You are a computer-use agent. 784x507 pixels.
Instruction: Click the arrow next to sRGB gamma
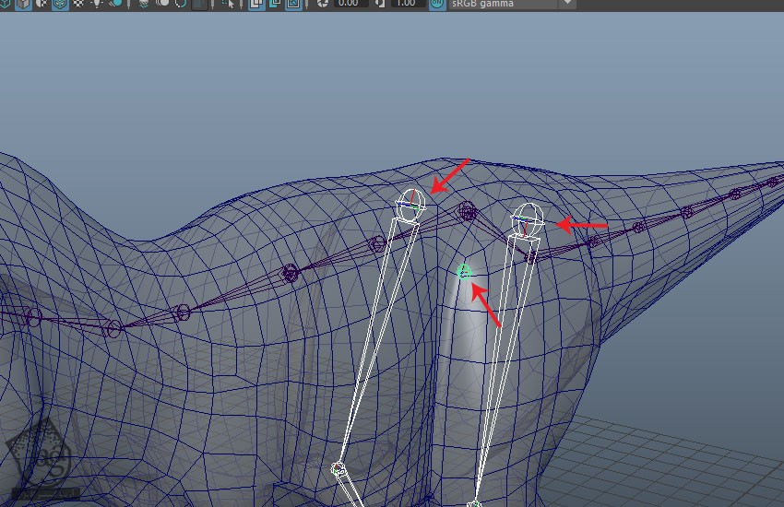tap(566, 4)
